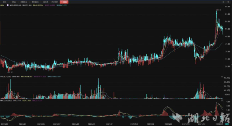Open the K-line period dropdown at toolbar start
The image size is (232, 126).
pos(5,2)
